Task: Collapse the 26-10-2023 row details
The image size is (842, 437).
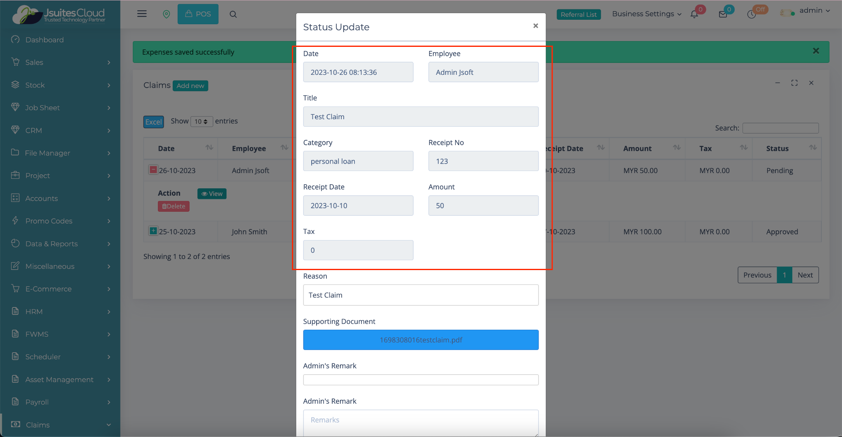Action: (x=153, y=170)
